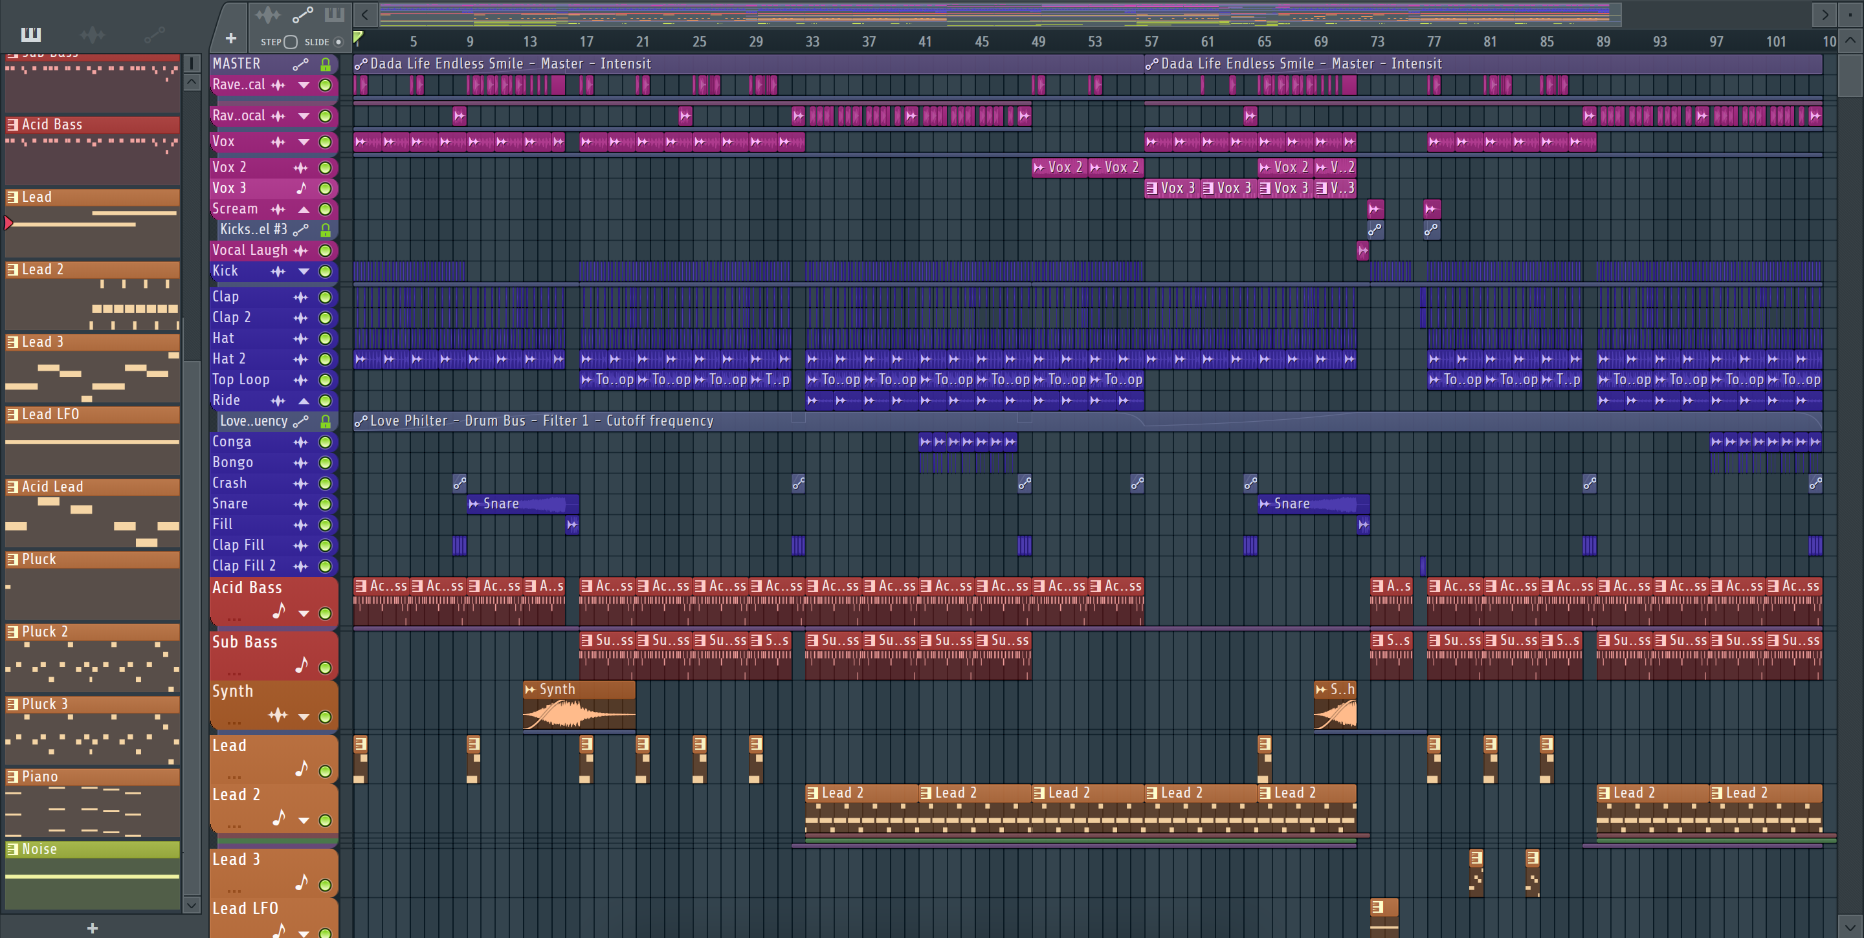This screenshot has width=1864, height=938.
Task: Click the Kicks..el #3 lock icon
Action: click(326, 230)
